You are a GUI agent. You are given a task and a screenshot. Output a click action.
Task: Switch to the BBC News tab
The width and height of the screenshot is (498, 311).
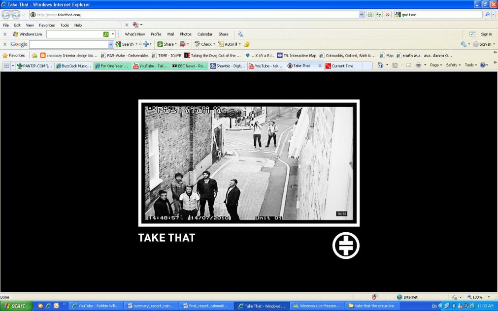coord(189,65)
